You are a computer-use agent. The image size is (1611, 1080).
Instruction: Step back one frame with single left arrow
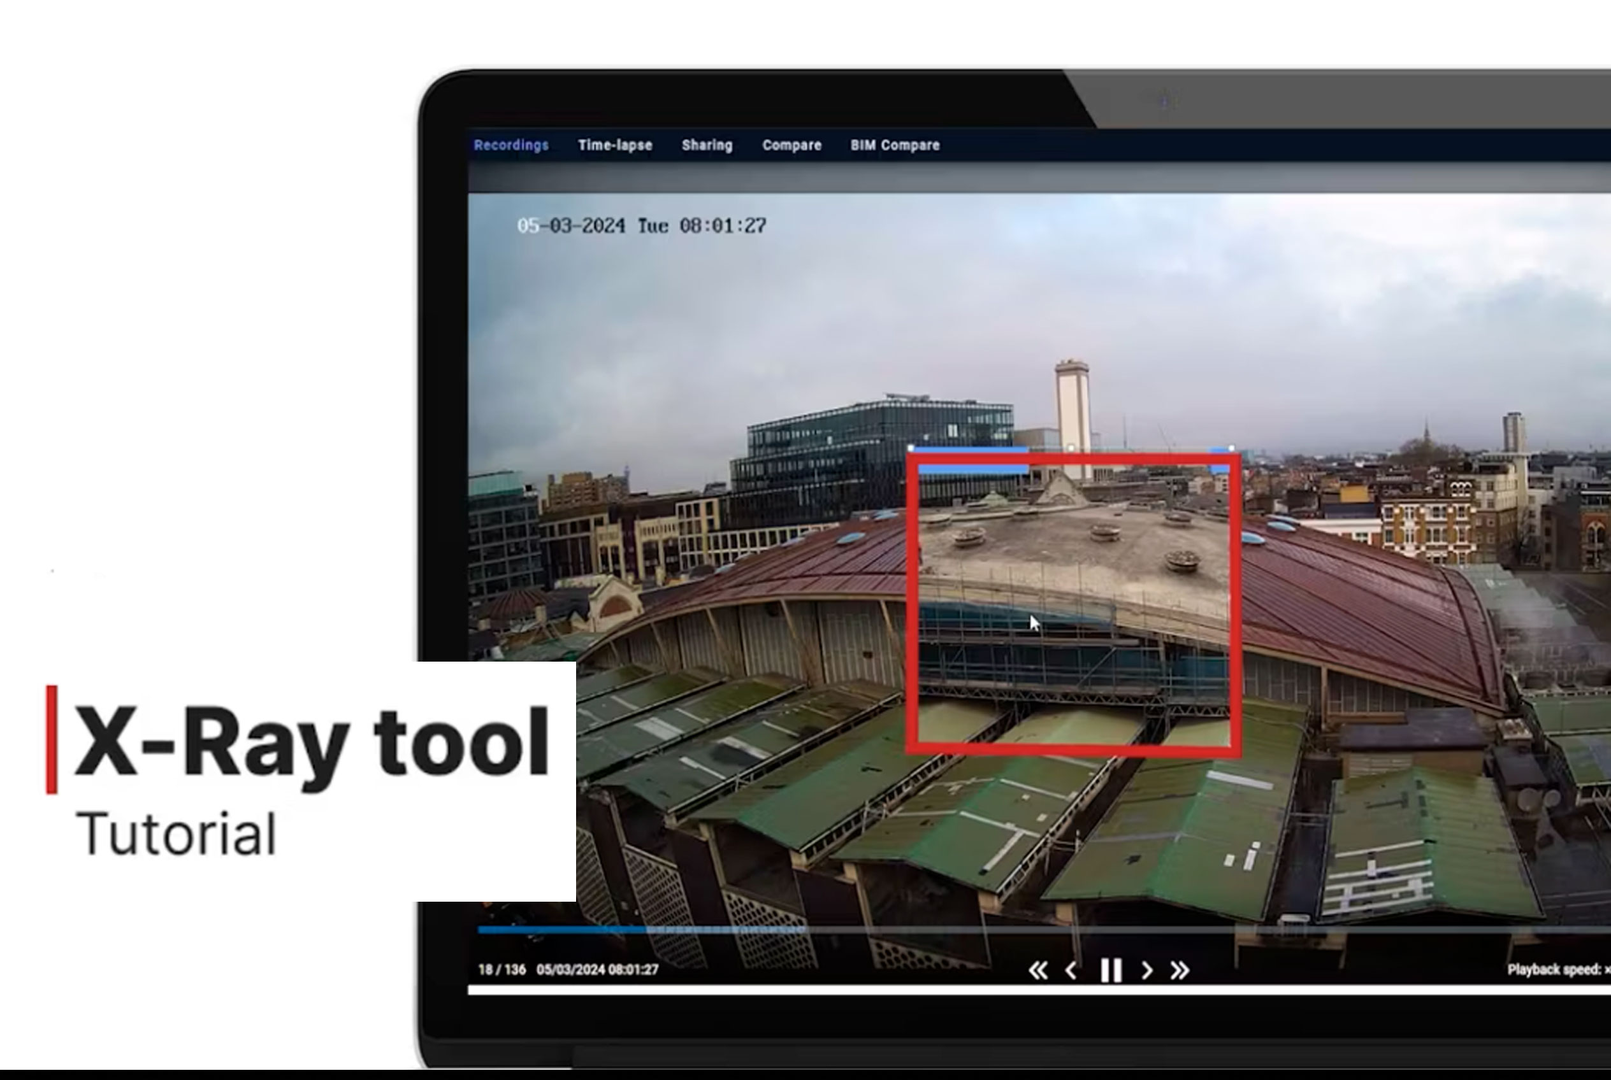(x=1071, y=970)
